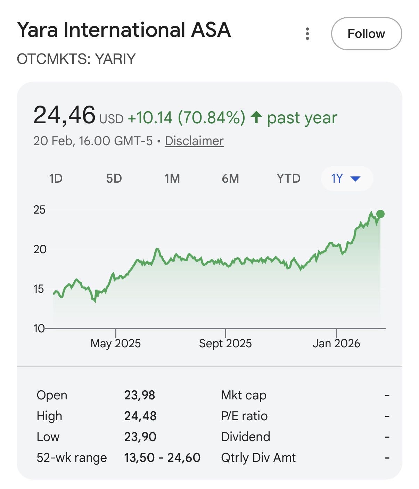
Task: Click the Mkt cap label
Action: [x=244, y=395]
